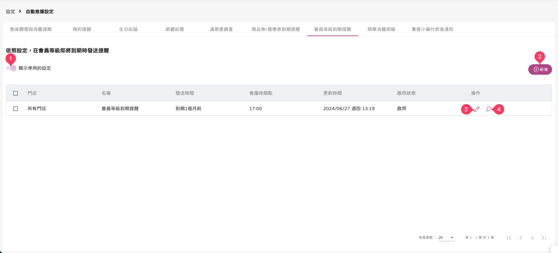Open the rows-per-page dropdown showing 20
Viewport: 558px width, 253px height.
(x=446, y=238)
